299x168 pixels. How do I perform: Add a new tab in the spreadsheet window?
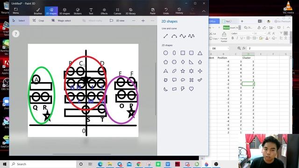pyautogui.click(x=242, y=21)
